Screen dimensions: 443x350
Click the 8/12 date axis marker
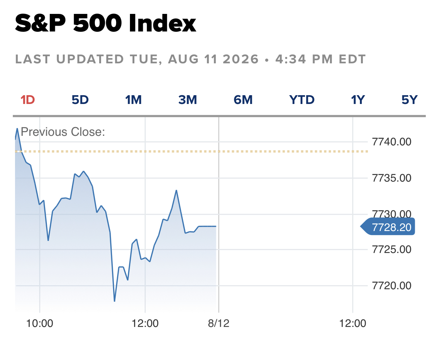(x=219, y=324)
